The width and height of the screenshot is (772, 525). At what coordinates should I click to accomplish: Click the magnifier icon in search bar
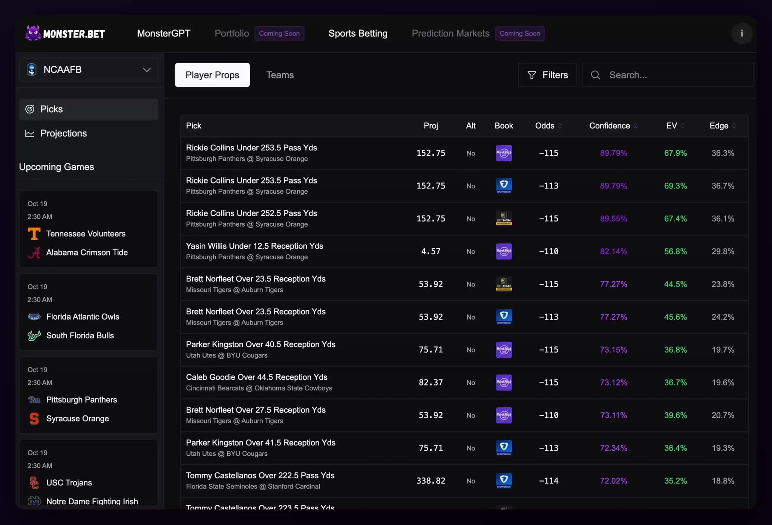pos(596,75)
